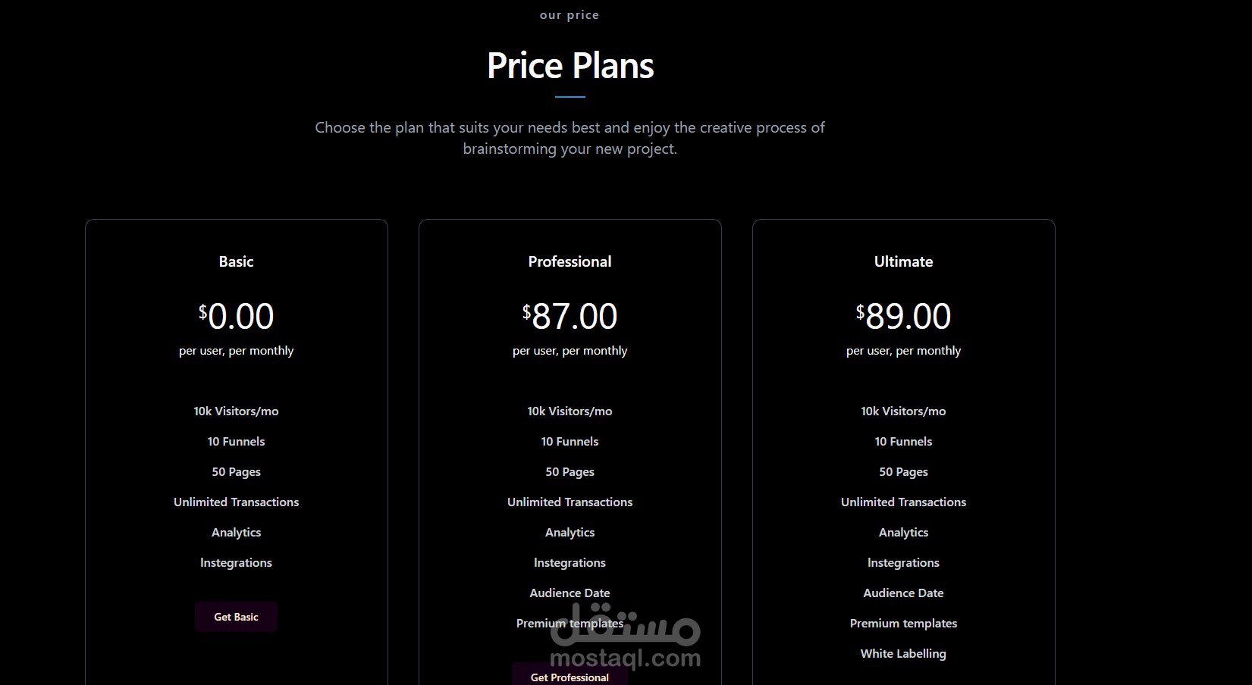Select the Price Plans heading

point(570,66)
